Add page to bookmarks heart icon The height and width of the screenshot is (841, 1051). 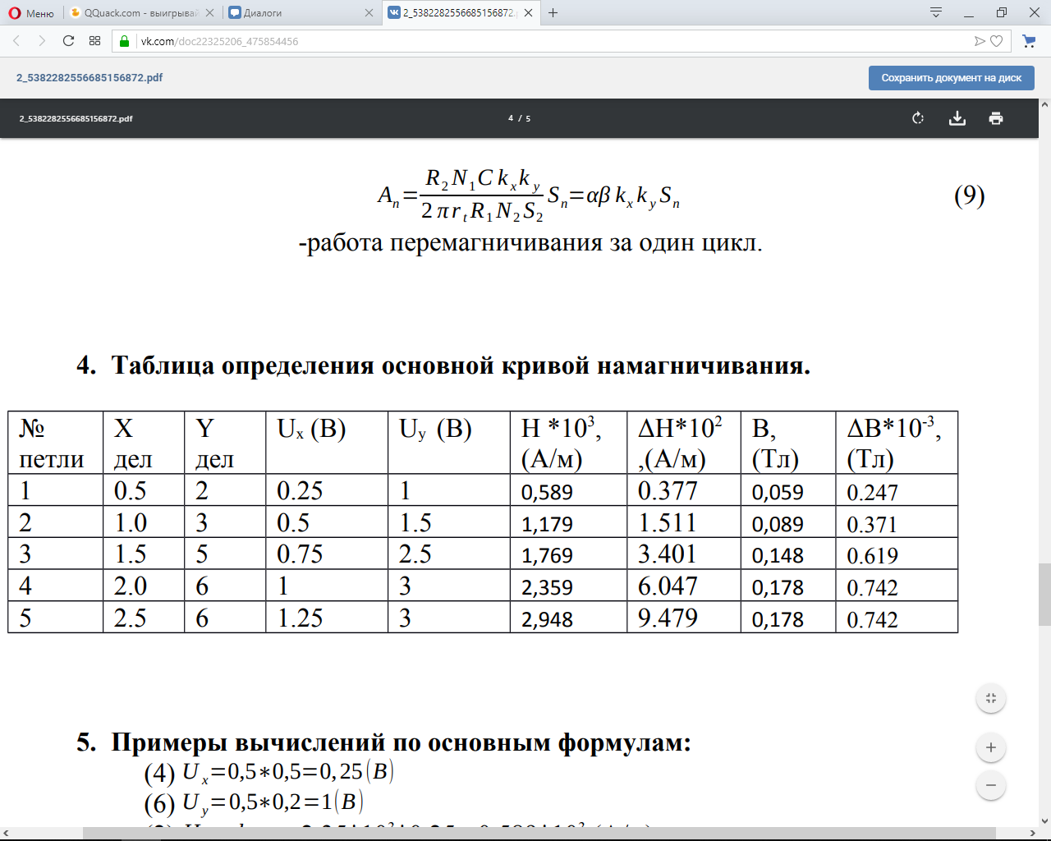click(997, 41)
